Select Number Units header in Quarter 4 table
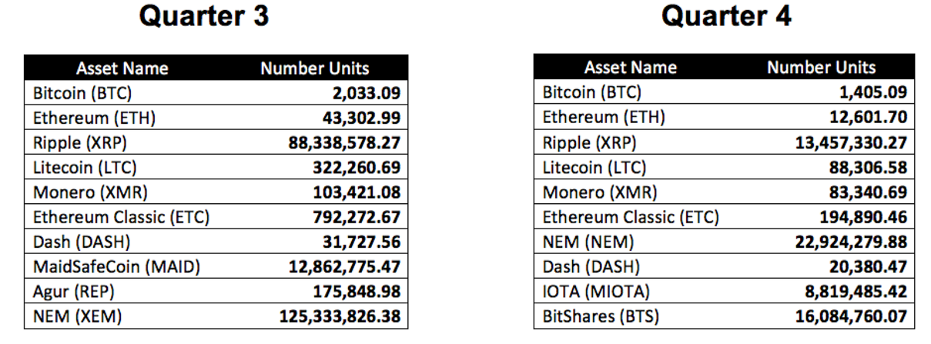Viewport: 931px width, 344px height. click(x=821, y=68)
